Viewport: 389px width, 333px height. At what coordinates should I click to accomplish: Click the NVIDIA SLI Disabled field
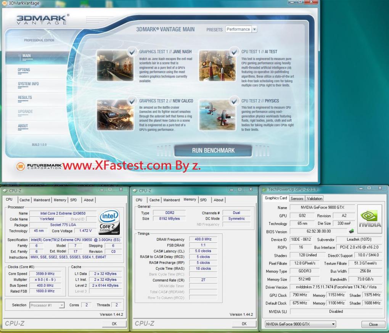(x=336, y=311)
